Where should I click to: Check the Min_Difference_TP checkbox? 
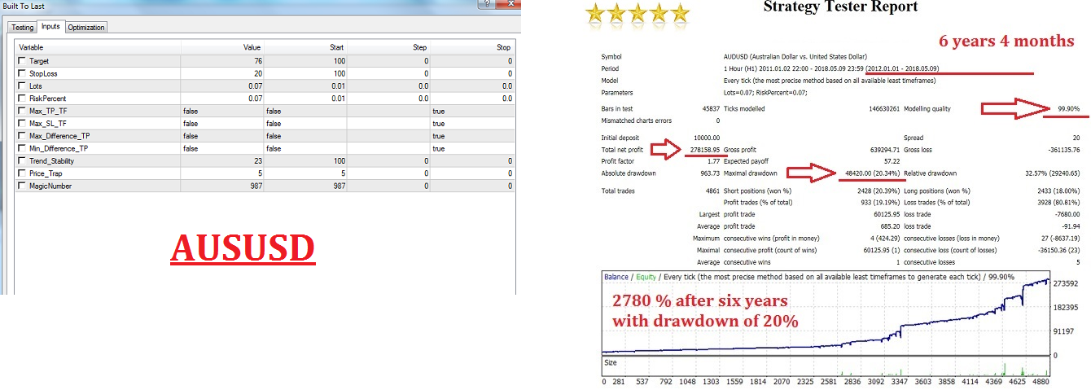[x=21, y=149]
